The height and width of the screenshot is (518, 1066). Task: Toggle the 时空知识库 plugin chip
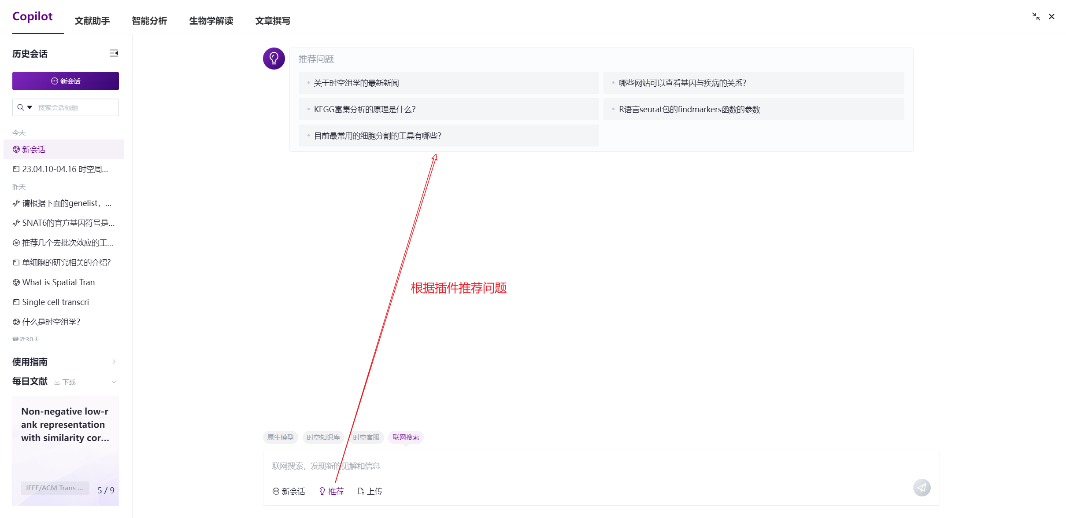point(323,437)
